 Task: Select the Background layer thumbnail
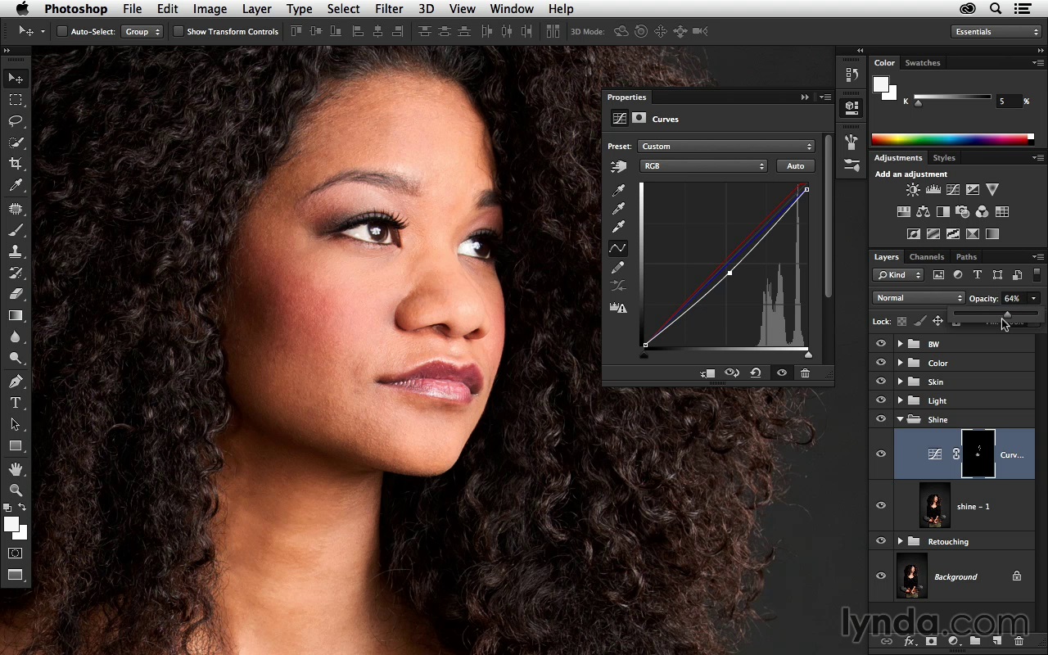[912, 576]
